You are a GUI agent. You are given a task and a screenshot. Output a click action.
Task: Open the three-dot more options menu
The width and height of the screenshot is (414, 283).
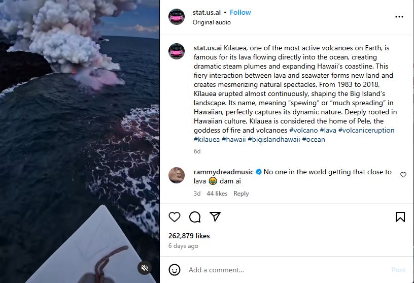point(399,17)
